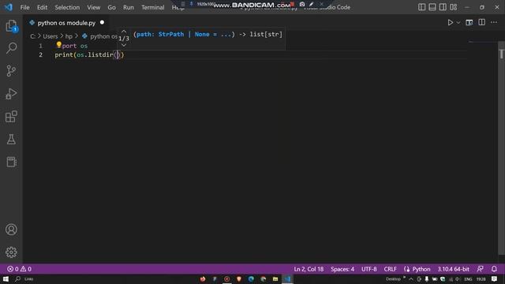The width and height of the screenshot is (505, 284).
Task: Open the diff changes icon in editor toolbar
Action: tap(469, 23)
